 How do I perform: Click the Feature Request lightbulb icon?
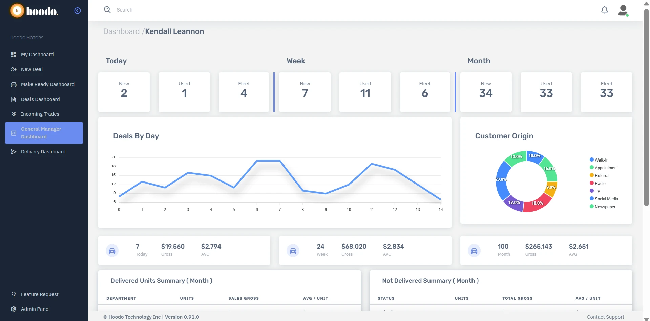(x=14, y=294)
